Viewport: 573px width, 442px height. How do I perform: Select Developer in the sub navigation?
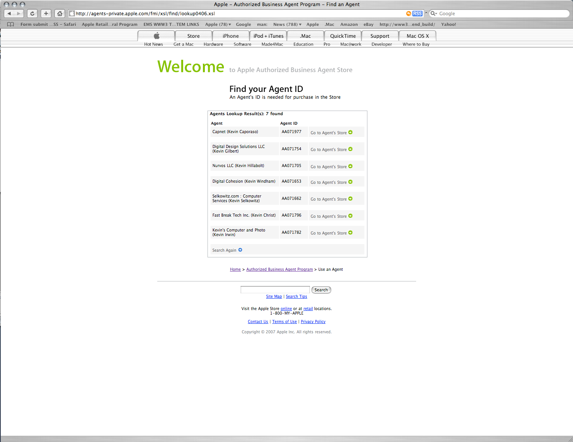pos(381,44)
